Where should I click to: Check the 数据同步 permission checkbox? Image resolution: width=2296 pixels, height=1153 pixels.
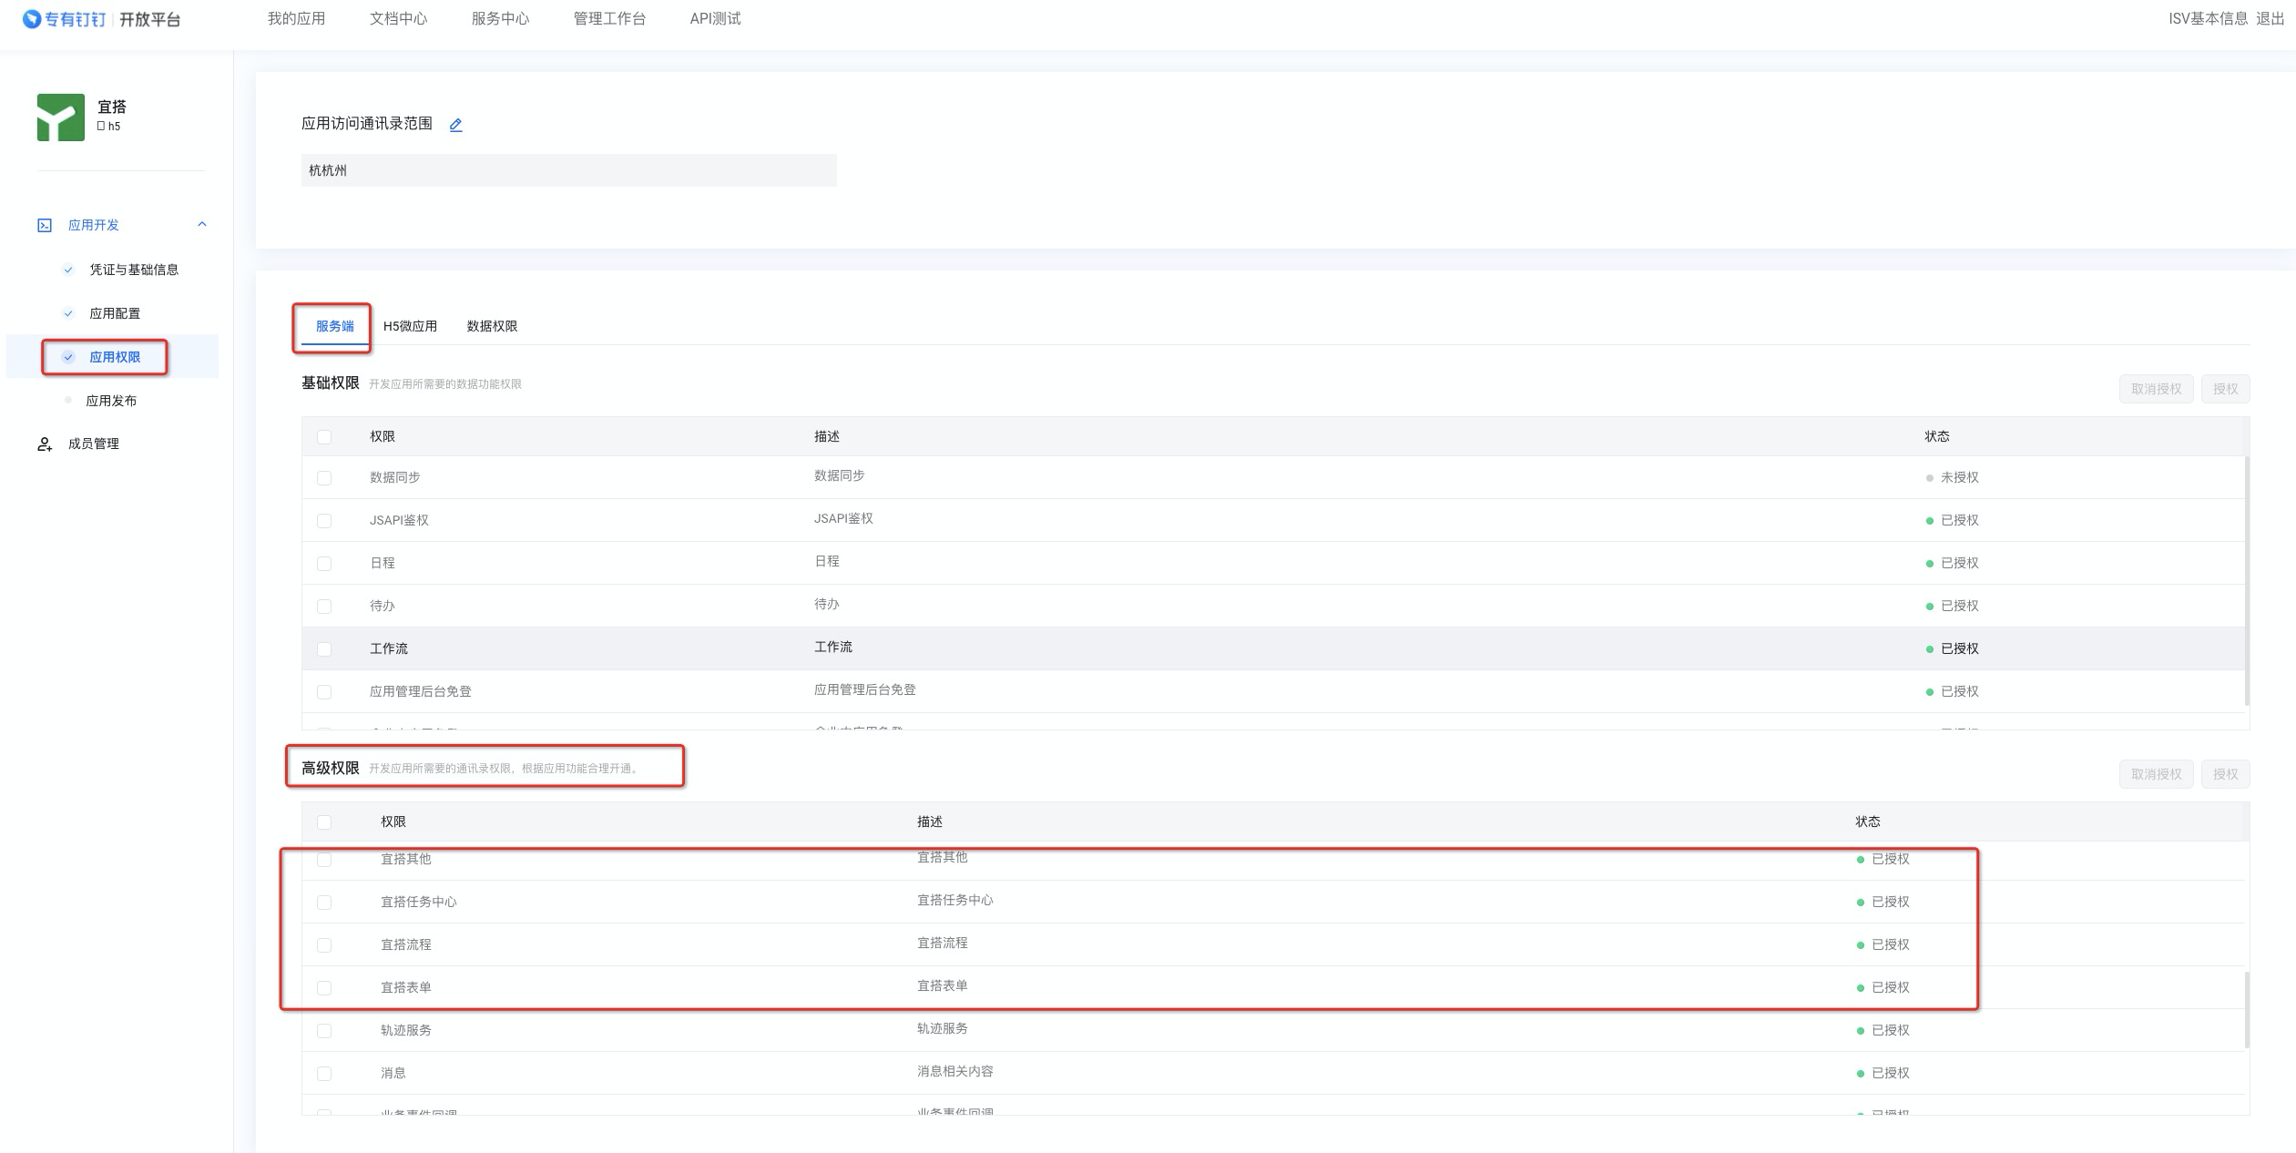(324, 478)
